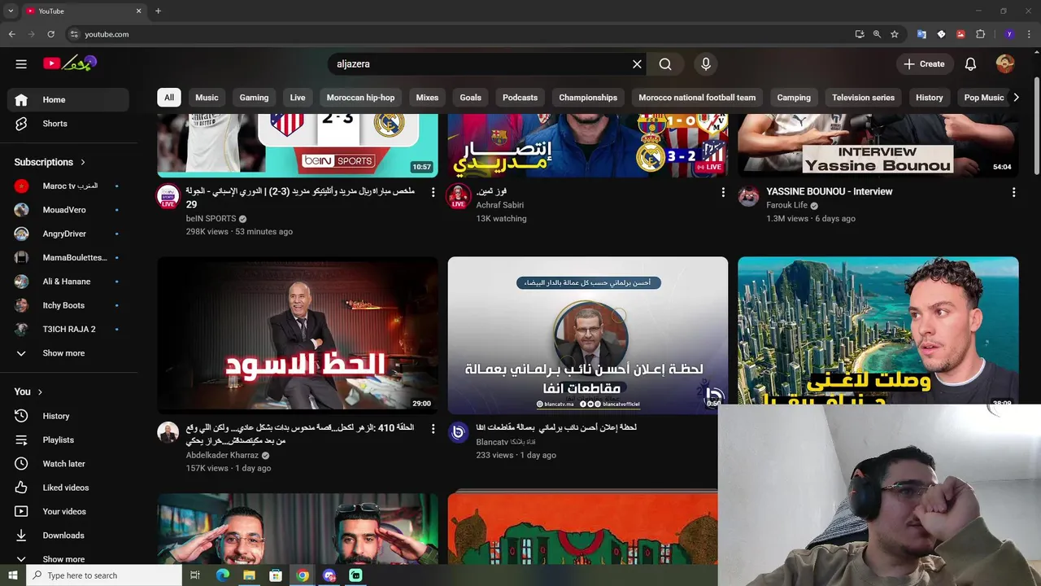The height and width of the screenshot is (586, 1041).
Task: Open Shorts in sidebar
Action: 68,124
